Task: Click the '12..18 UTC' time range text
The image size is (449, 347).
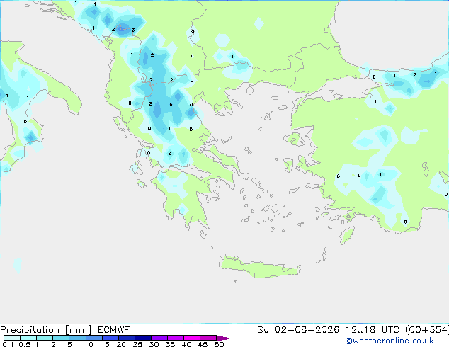Action: point(373,330)
